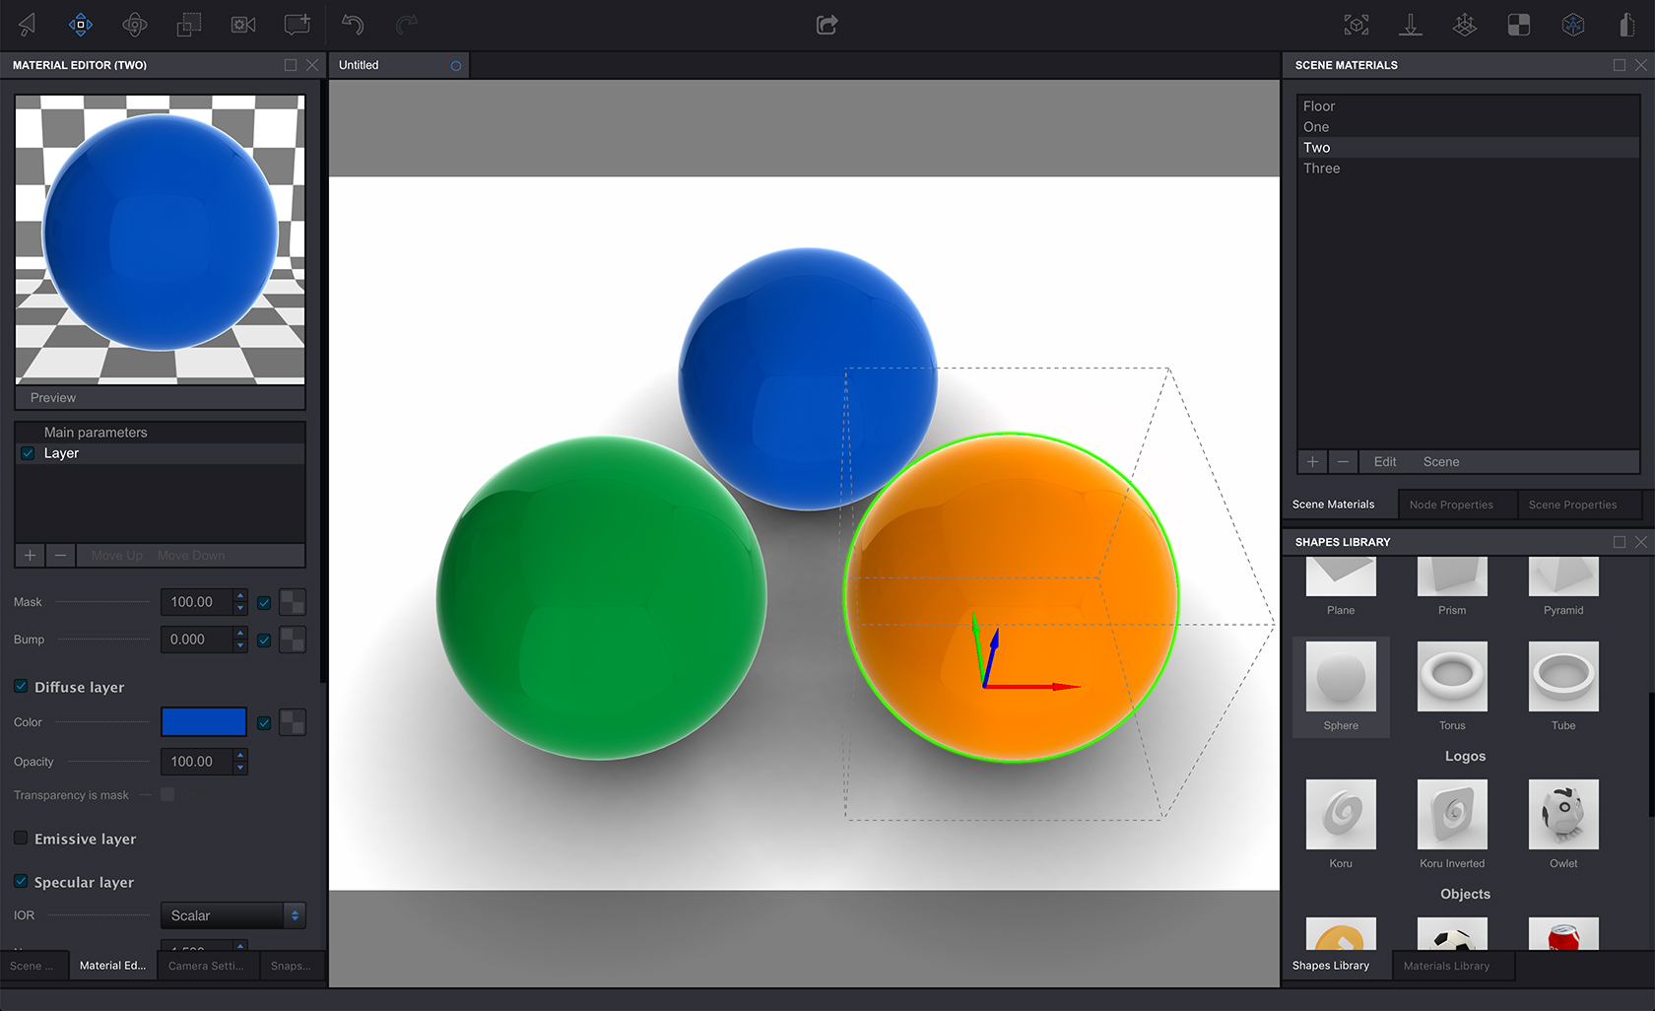The height and width of the screenshot is (1011, 1655).
Task: Select the Torus shape thumbnail
Action: [1452, 677]
